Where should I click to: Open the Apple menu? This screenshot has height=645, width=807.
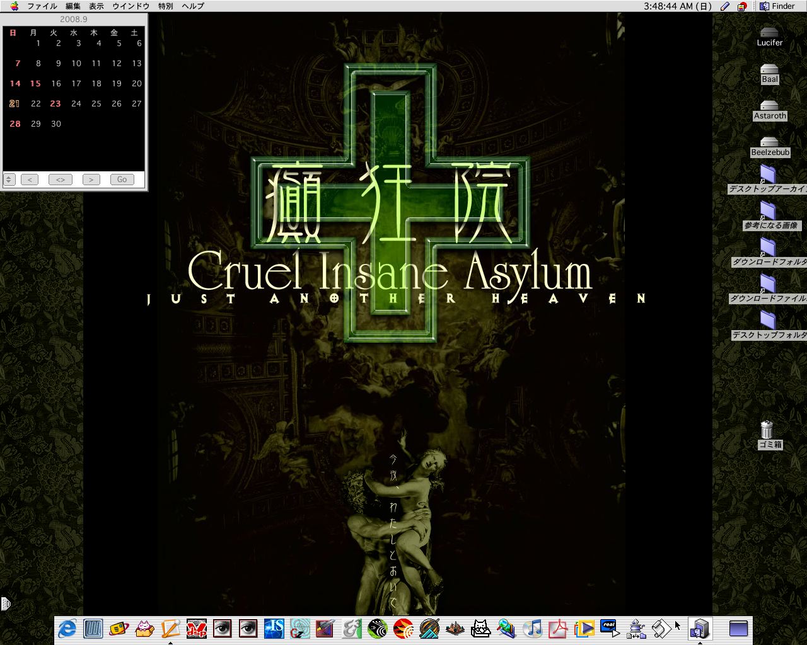point(14,6)
